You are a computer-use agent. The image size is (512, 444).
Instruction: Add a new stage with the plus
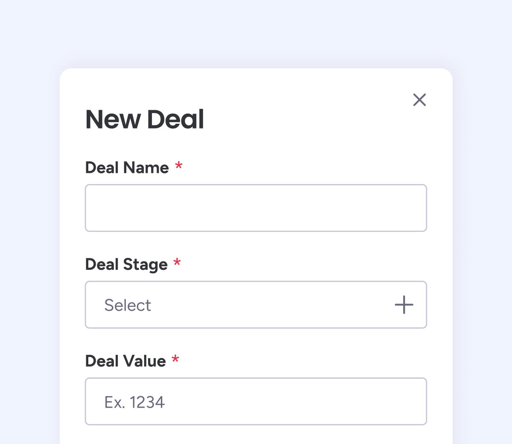404,305
